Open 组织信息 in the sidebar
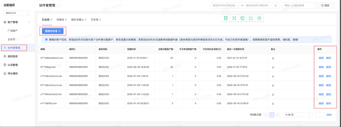The height and width of the screenshot is (127, 341). tap(13, 56)
